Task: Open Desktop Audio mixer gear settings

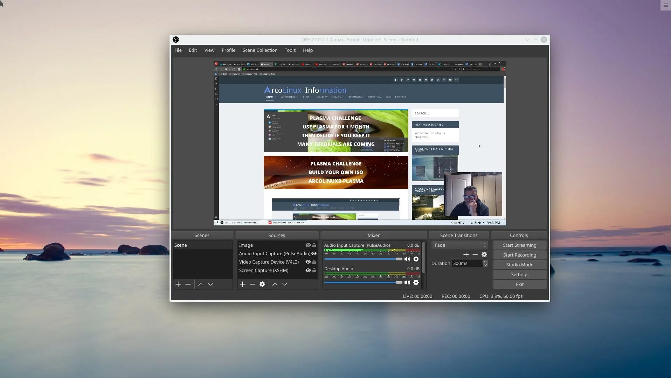Action: click(416, 282)
